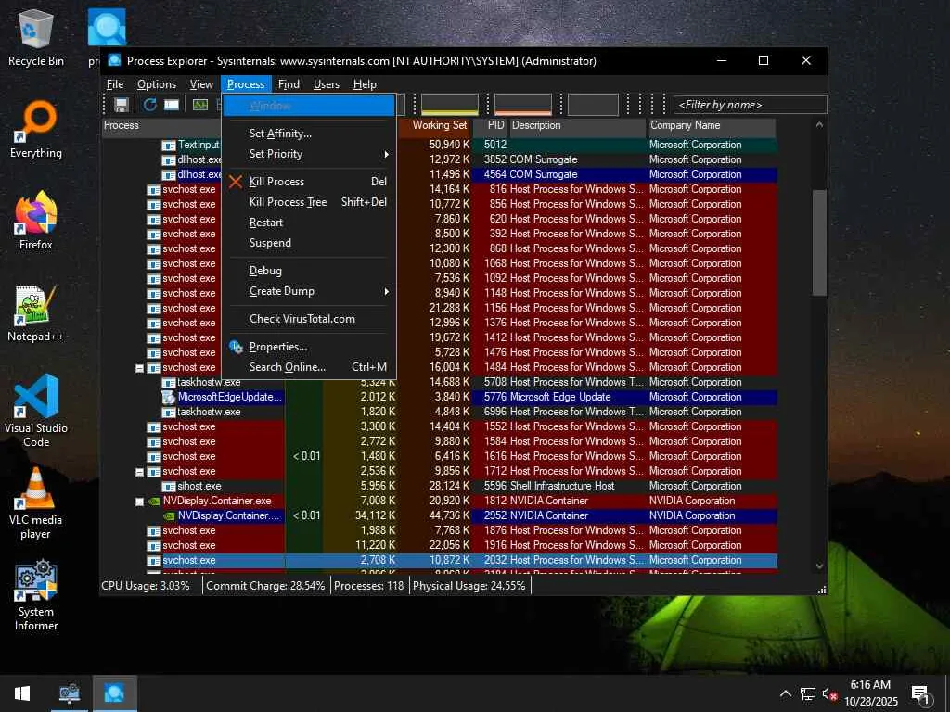Click the System Information graph toolbar icon
Screen dimensions: 950x712
(x=200, y=105)
